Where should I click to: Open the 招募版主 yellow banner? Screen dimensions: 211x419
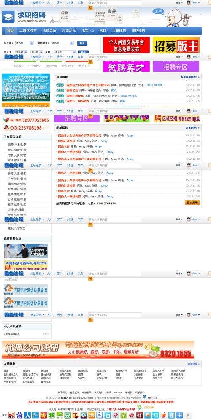[176, 45]
